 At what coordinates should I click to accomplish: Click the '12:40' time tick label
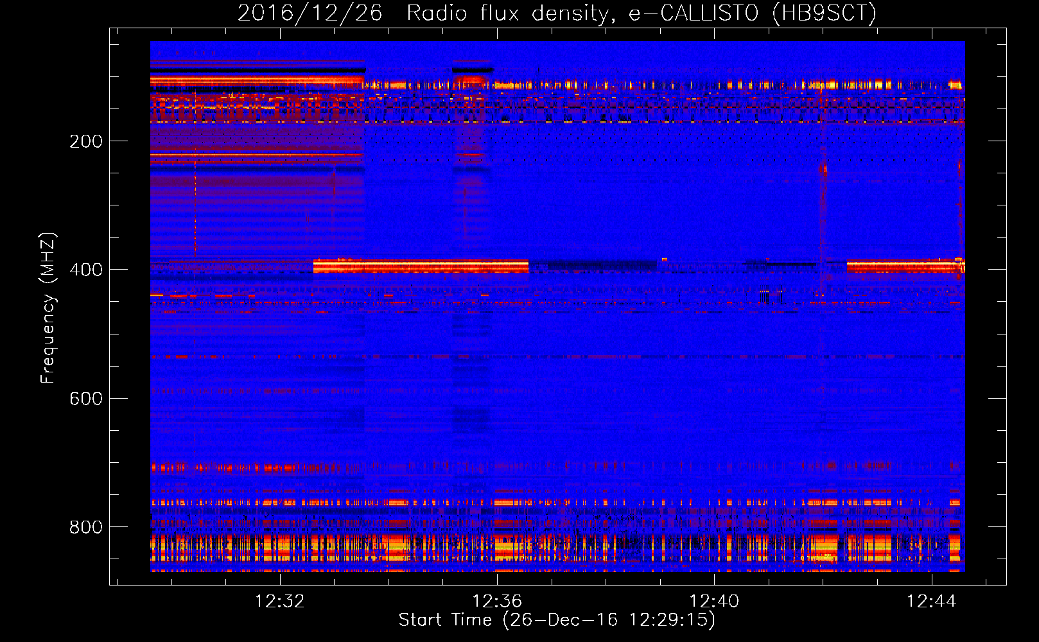(714, 602)
